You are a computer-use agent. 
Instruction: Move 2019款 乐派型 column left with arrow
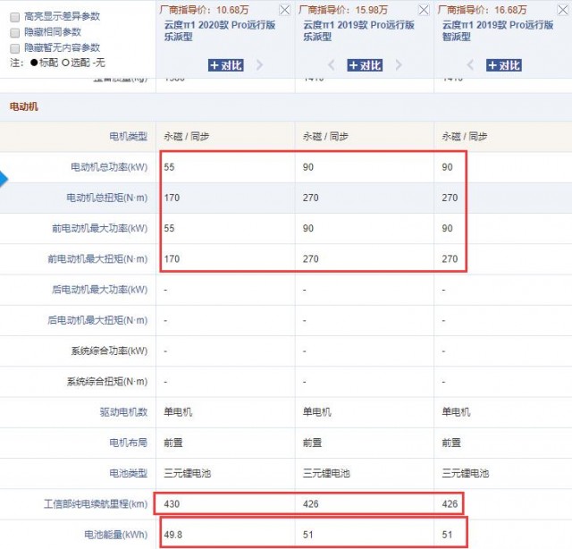[332, 65]
